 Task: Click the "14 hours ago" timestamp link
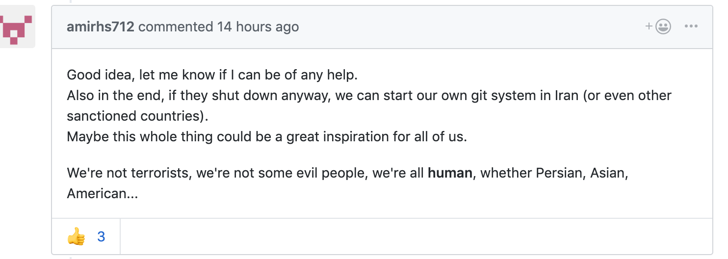(x=258, y=26)
